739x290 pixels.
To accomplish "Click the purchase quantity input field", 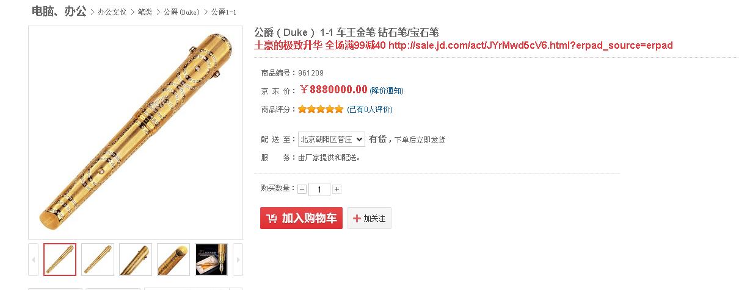I will coord(319,189).
